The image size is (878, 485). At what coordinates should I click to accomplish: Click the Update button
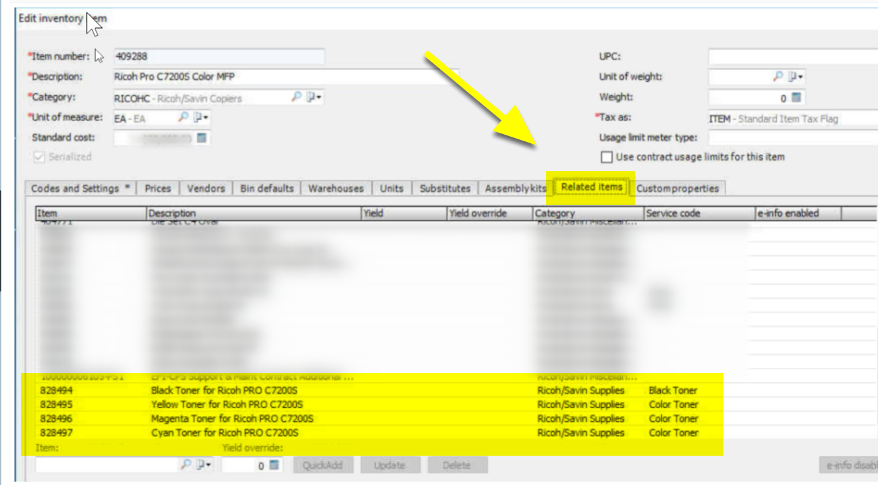point(389,465)
